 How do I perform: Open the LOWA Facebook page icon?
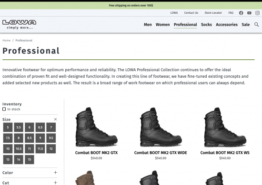click(241, 13)
